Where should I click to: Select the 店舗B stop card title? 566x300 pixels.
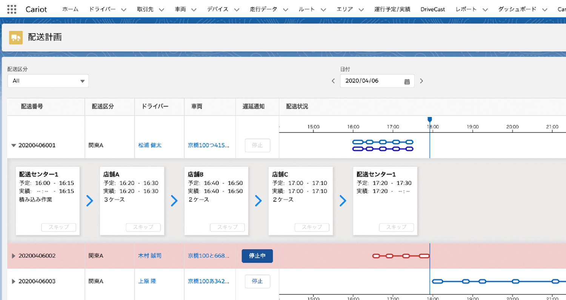[x=196, y=174]
